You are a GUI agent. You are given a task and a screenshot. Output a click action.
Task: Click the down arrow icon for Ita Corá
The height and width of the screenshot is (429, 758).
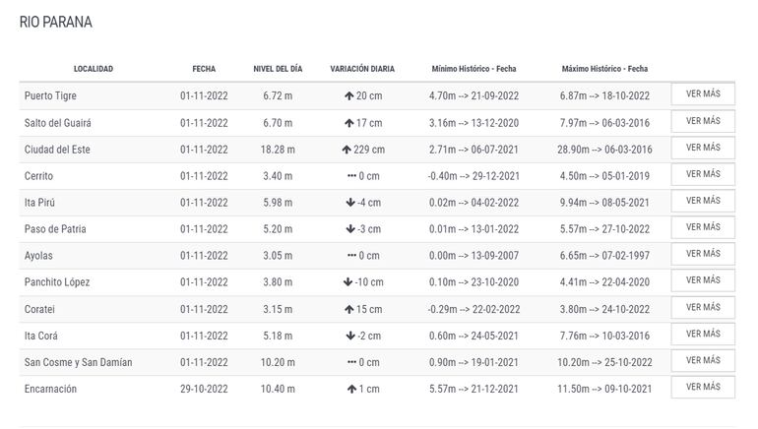point(351,336)
